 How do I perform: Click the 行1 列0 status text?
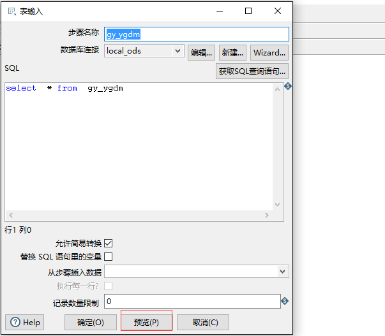pos(18,230)
